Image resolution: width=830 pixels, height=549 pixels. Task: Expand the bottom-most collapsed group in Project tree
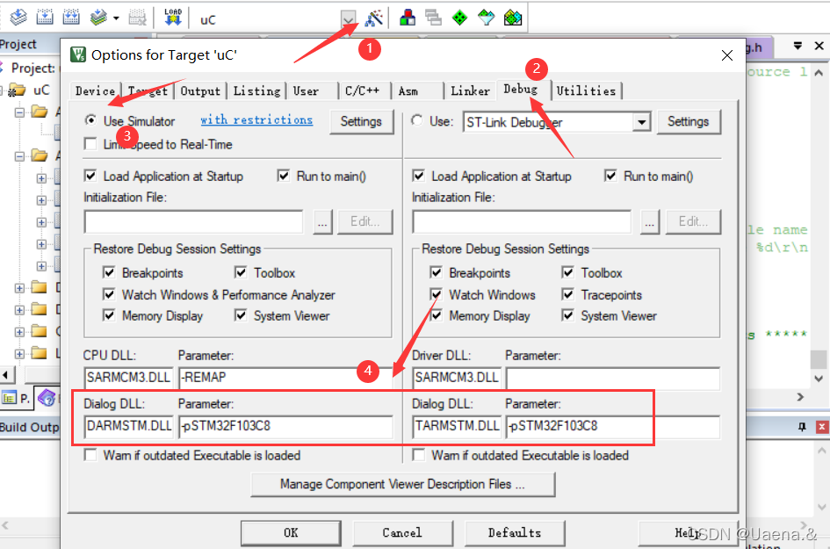pyautogui.click(x=19, y=354)
